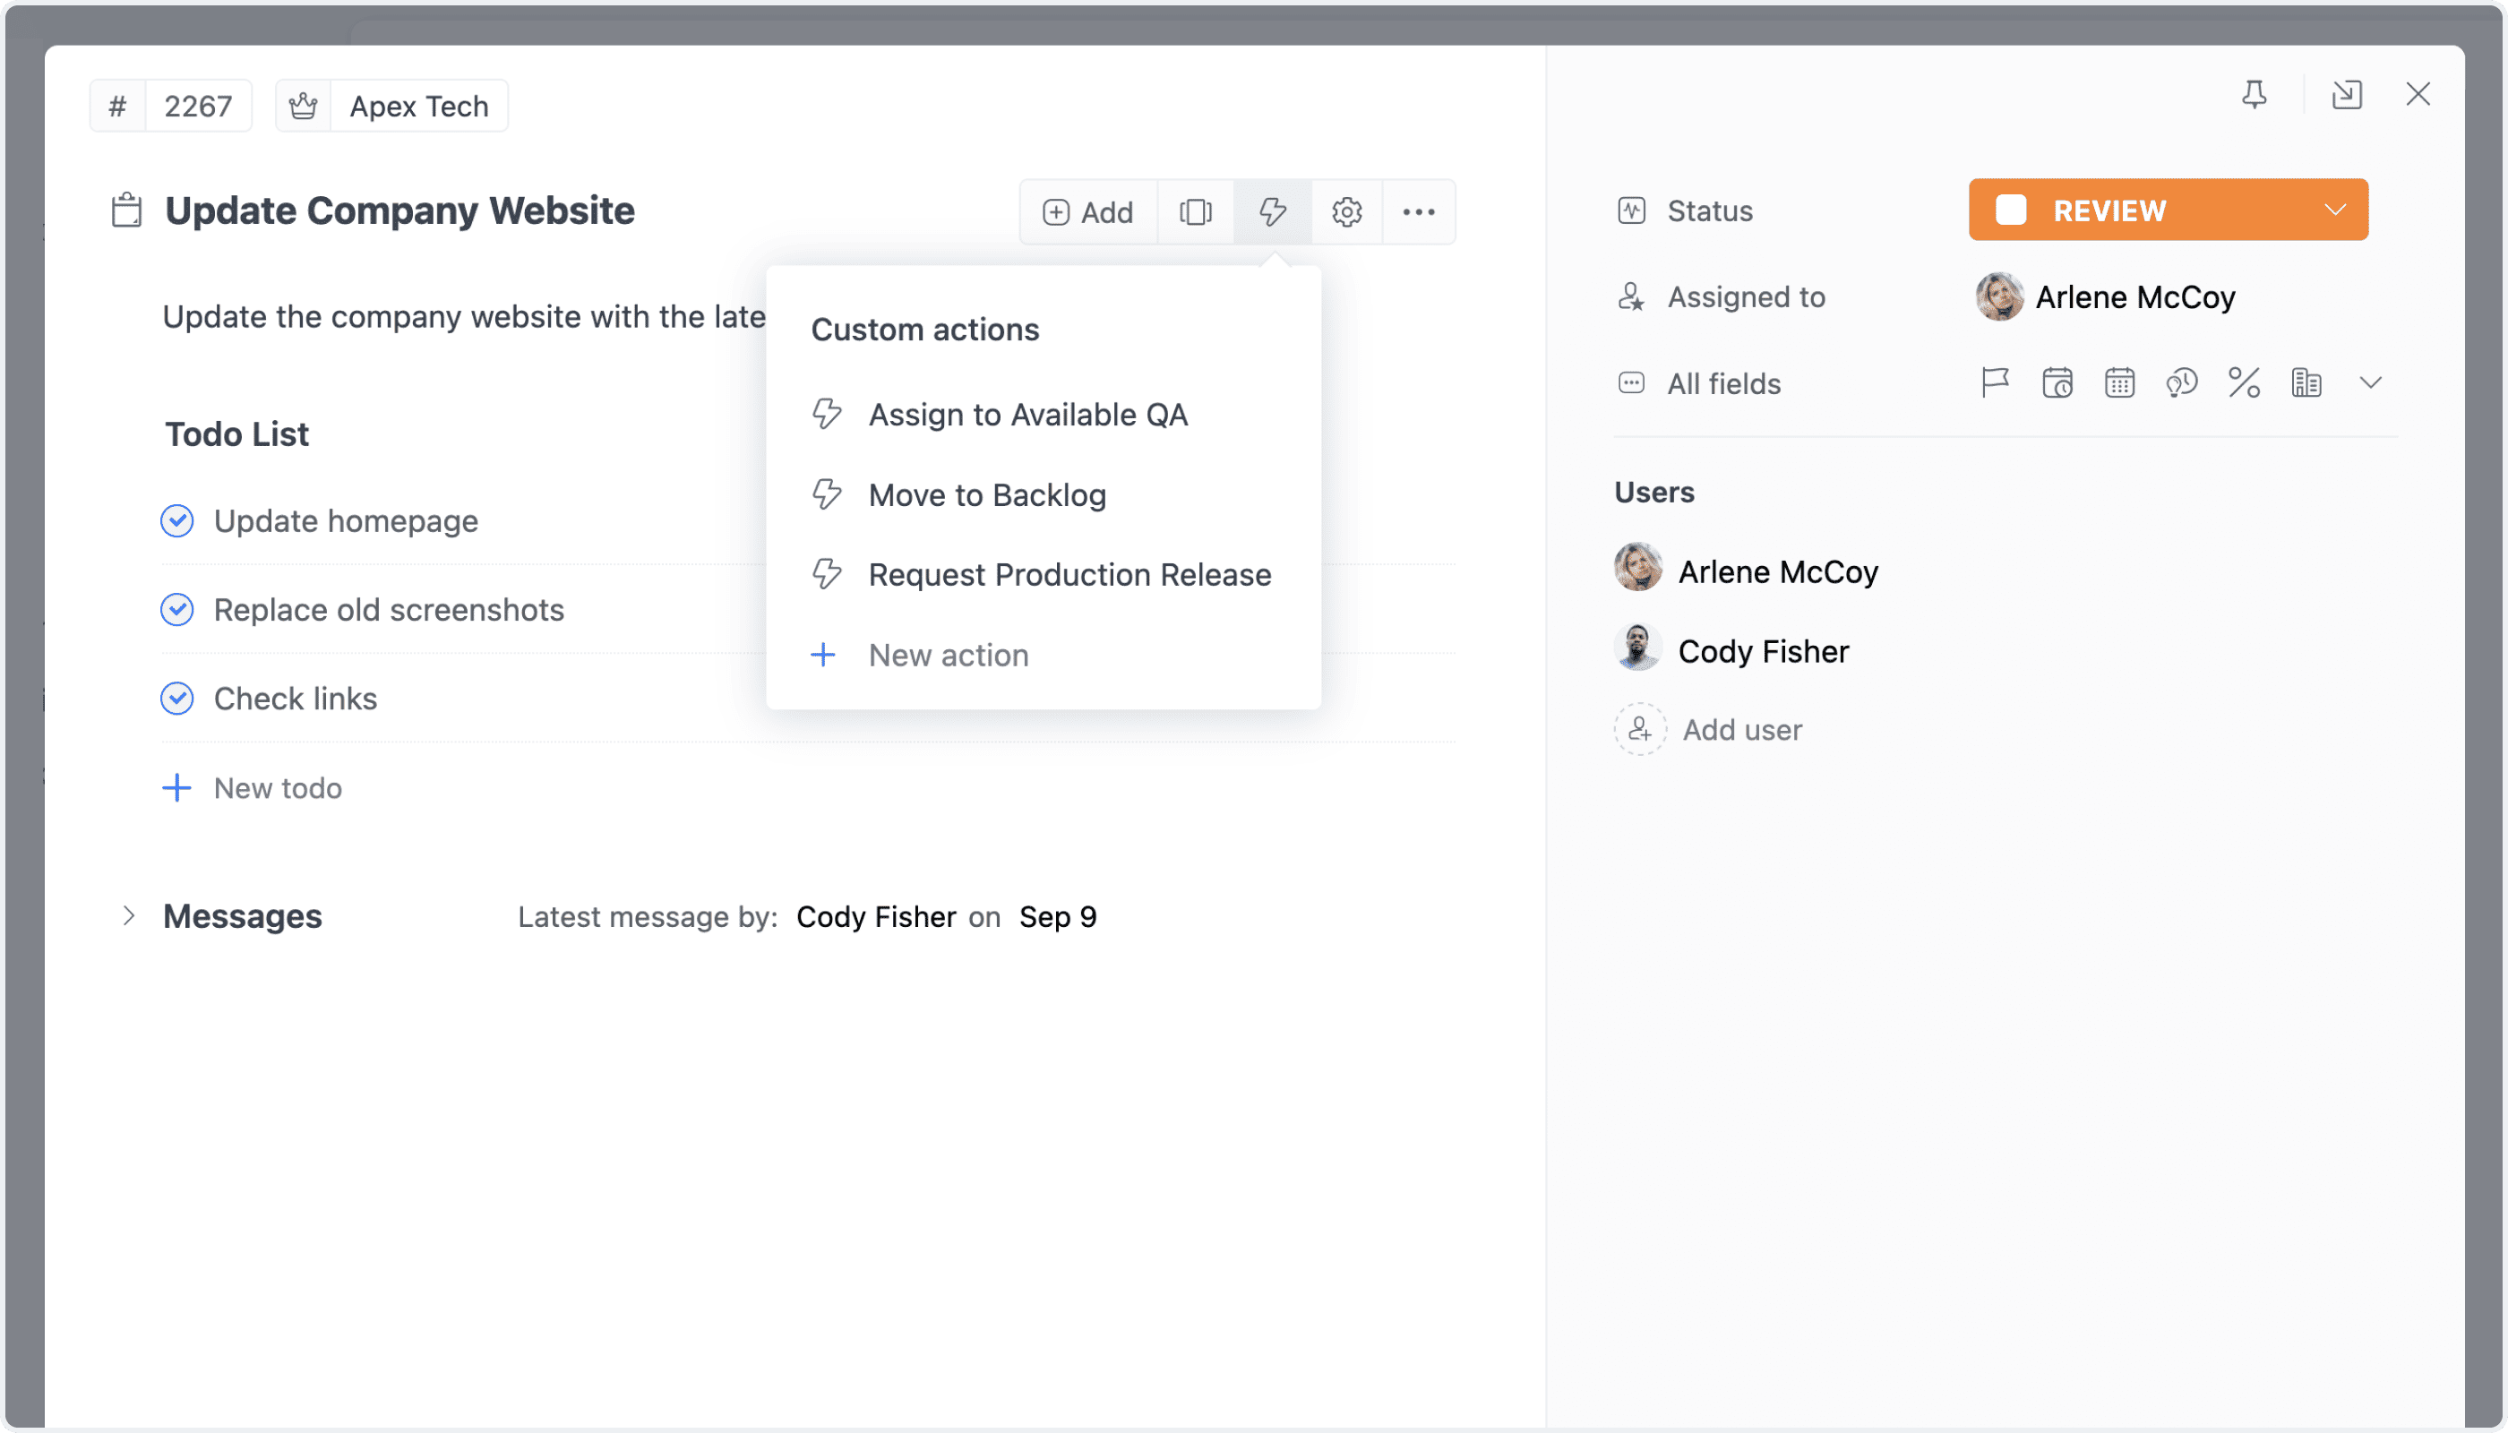Click the pin icon in the top right
This screenshot has width=2508, height=1433.
[x=2255, y=94]
